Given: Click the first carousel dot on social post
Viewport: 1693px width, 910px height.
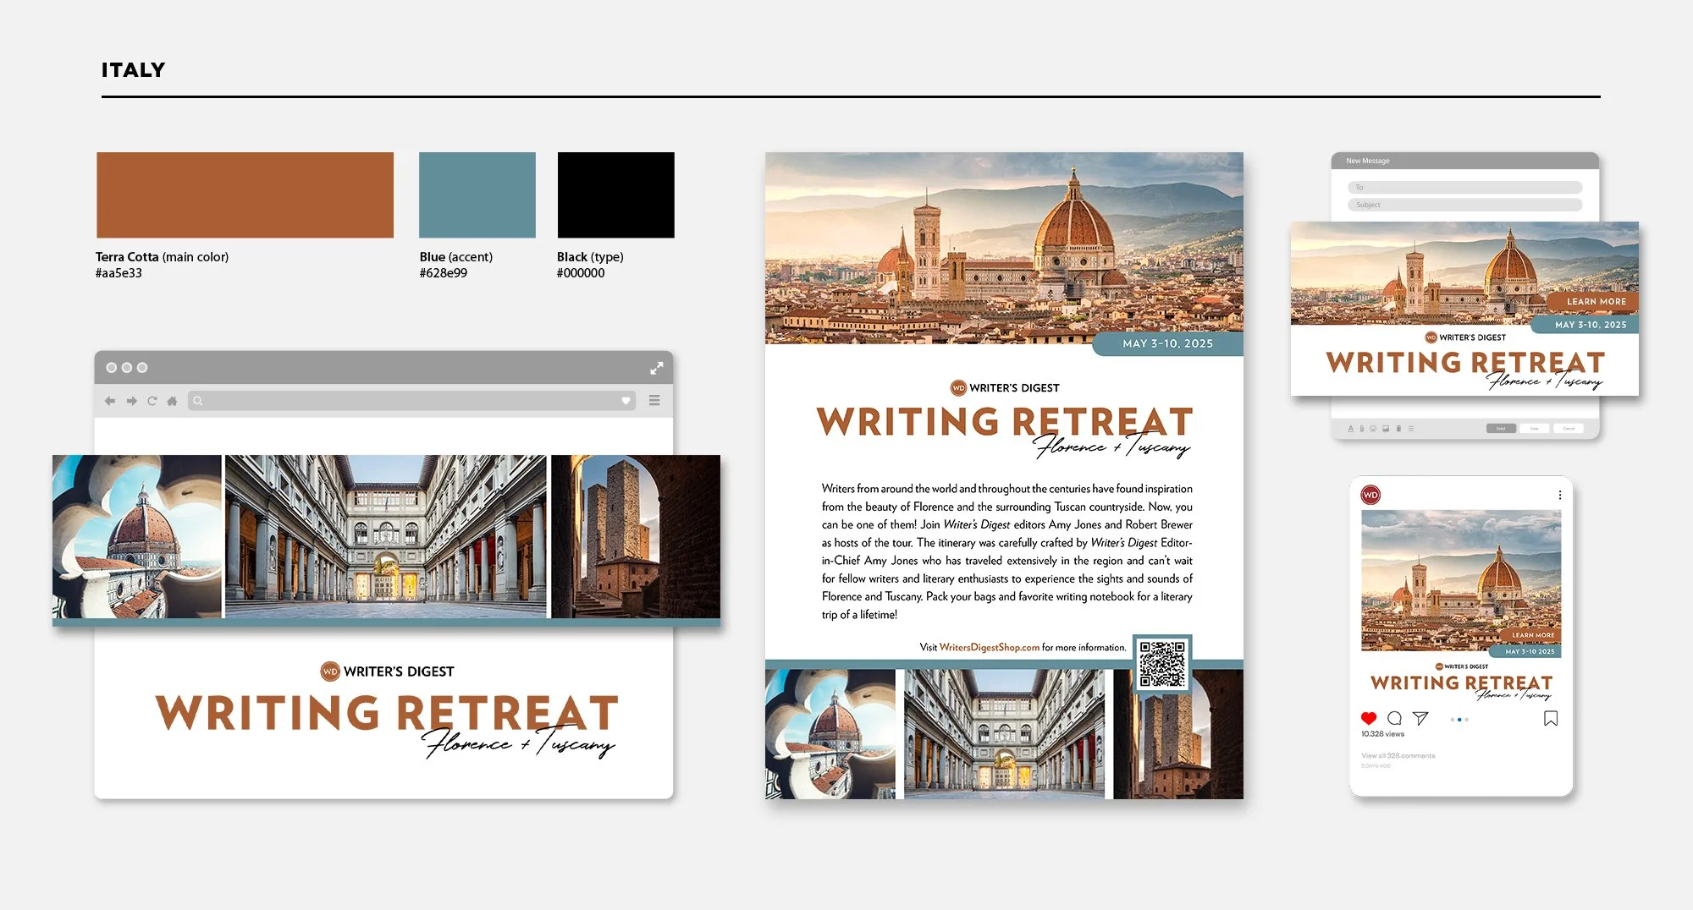Looking at the screenshot, I should [x=1453, y=720].
